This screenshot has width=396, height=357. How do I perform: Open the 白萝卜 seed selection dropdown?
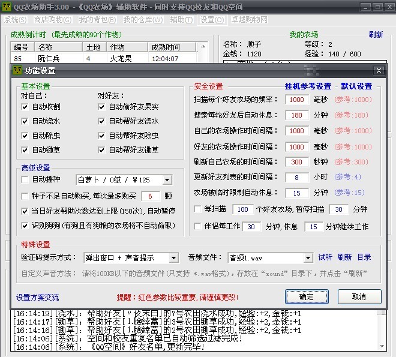pyautogui.click(x=167, y=180)
